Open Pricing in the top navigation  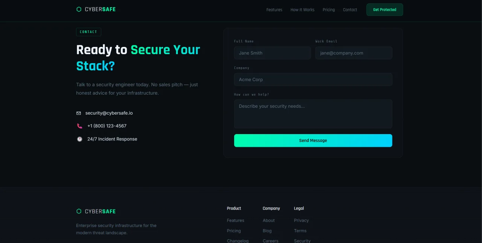[329, 10]
